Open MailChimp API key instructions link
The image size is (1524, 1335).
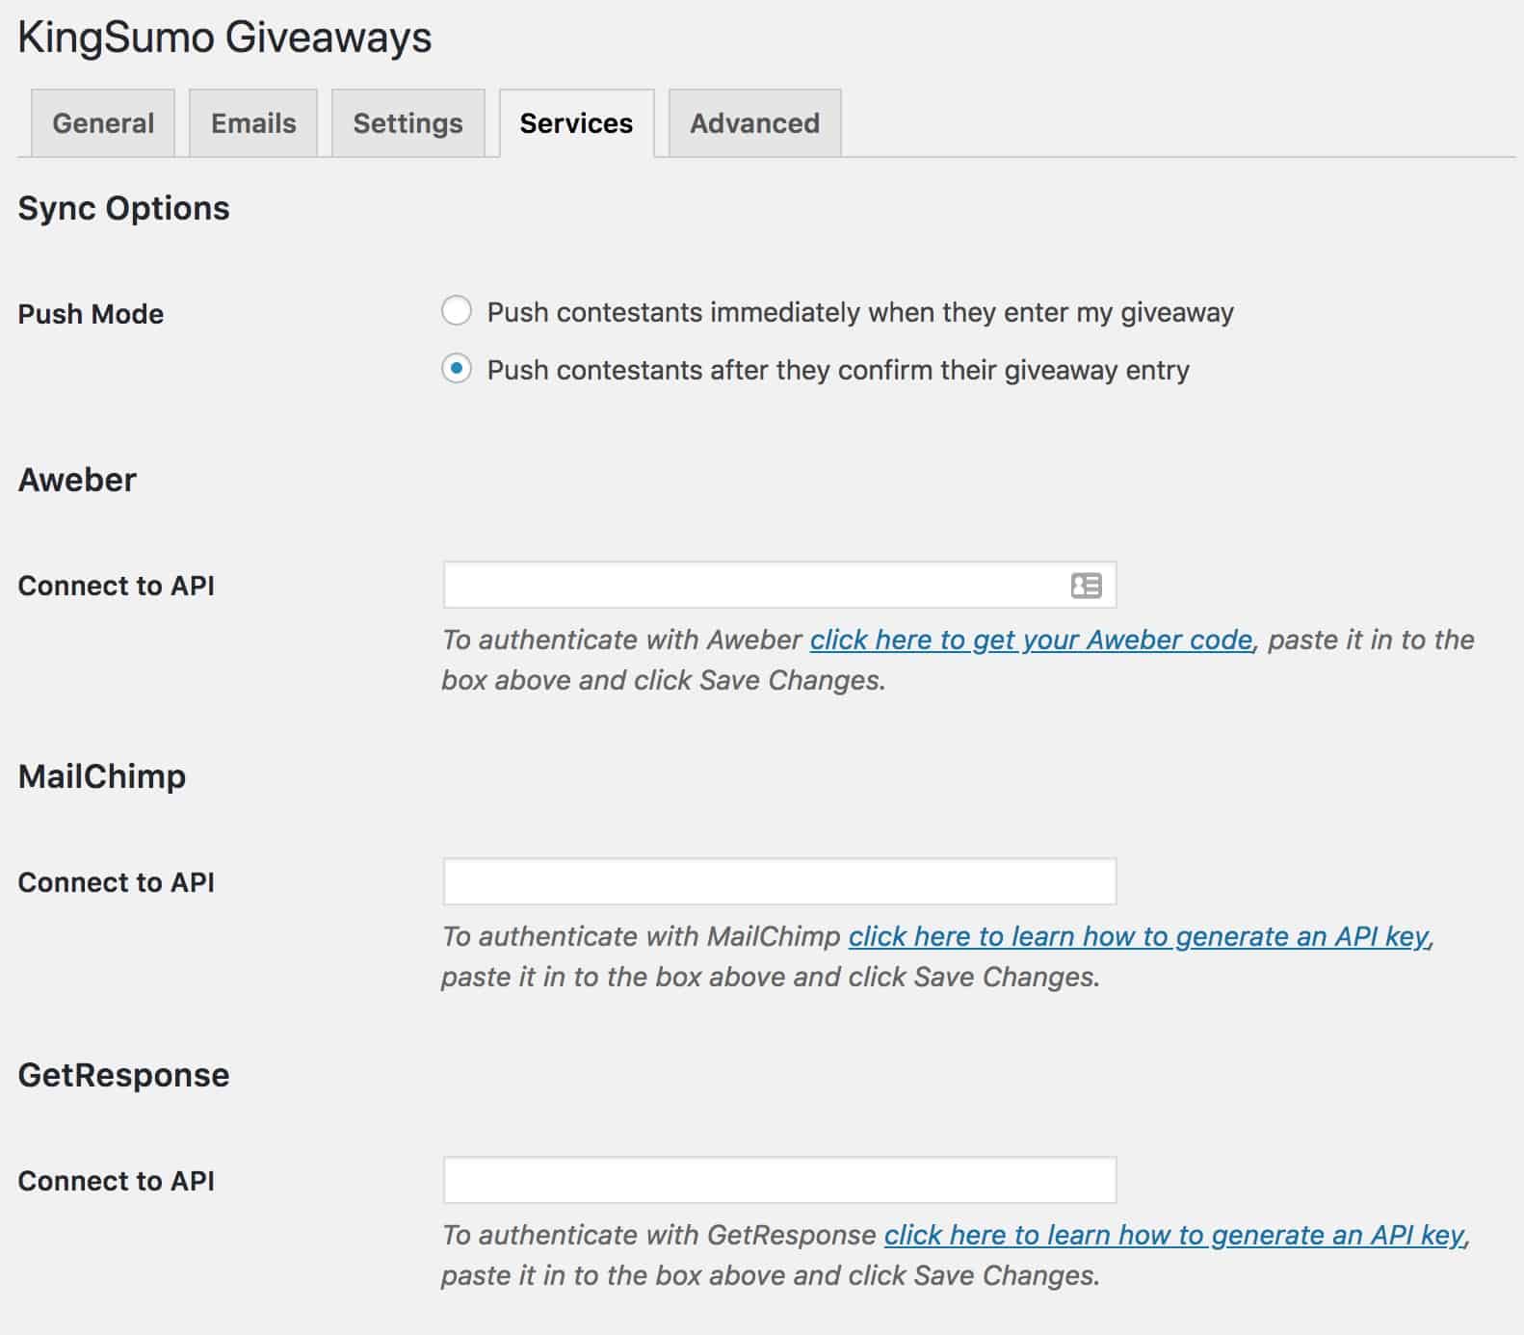coord(1141,936)
